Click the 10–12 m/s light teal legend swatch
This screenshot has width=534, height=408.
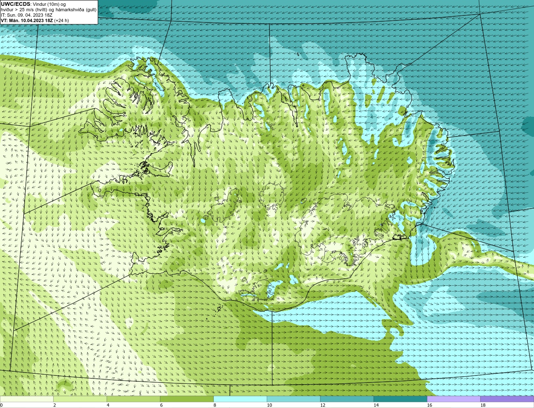294,399
